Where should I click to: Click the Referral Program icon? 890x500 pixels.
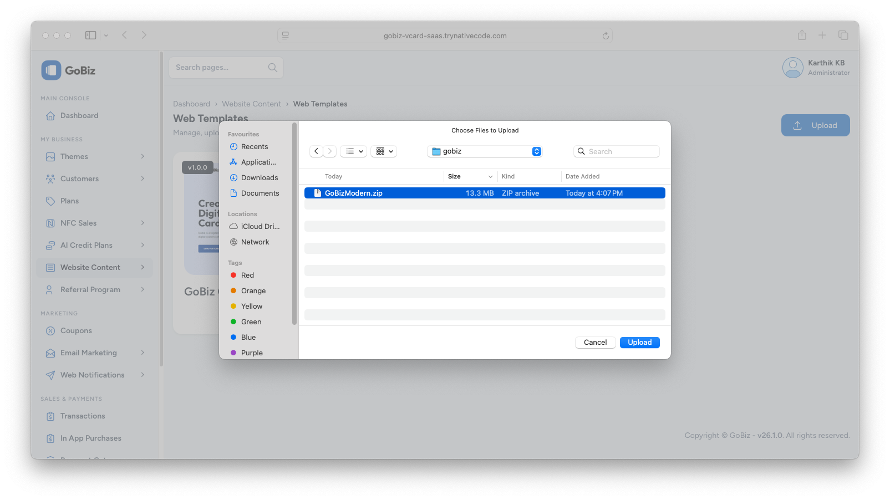pos(50,289)
